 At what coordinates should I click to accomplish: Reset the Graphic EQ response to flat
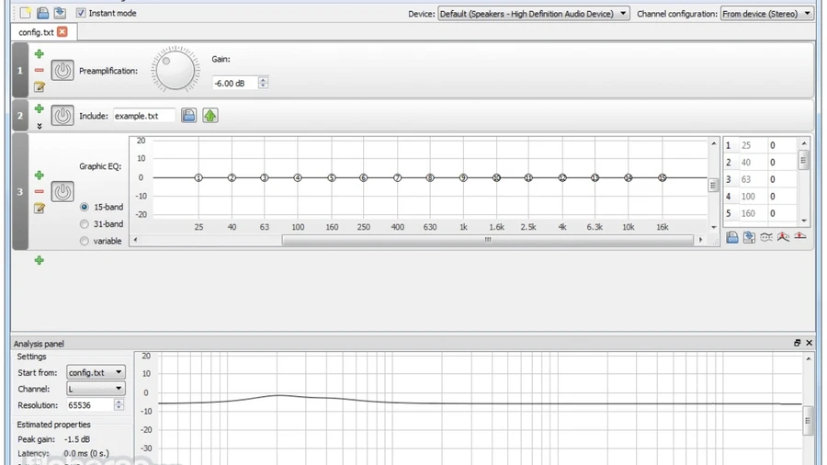[x=800, y=236]
